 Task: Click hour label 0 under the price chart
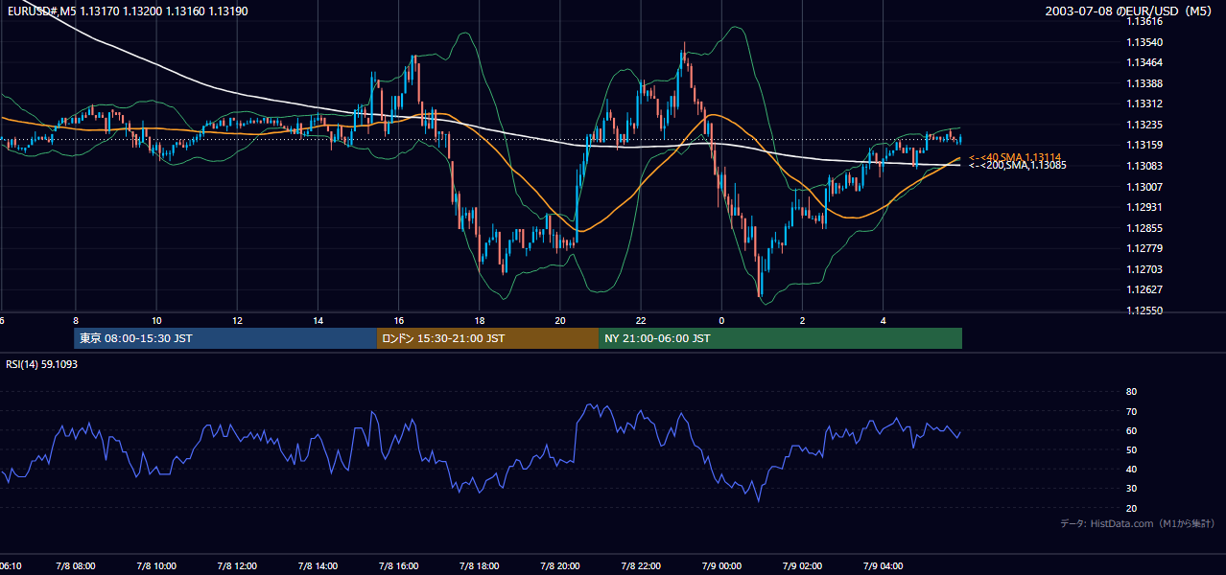[x=721, y=321]
